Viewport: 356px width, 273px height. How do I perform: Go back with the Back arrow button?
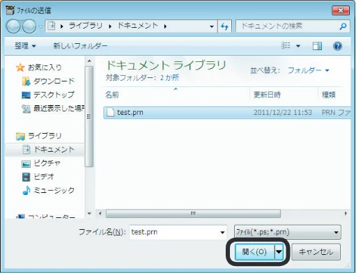point(13,26)
